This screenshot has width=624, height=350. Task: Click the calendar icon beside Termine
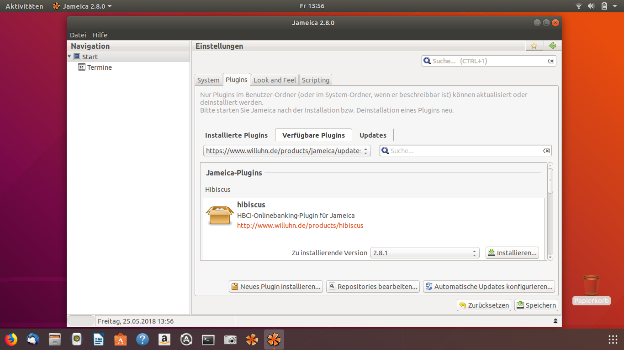click(82, 67)
